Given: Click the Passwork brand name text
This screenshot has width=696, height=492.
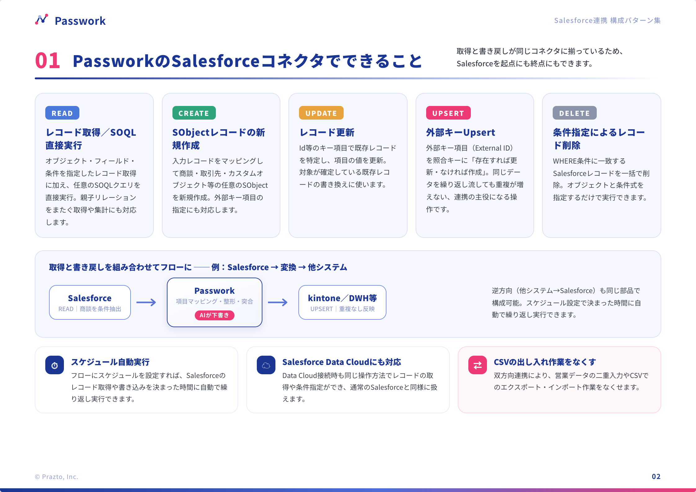Looking at the screenshot, I should tap(80, 21).
